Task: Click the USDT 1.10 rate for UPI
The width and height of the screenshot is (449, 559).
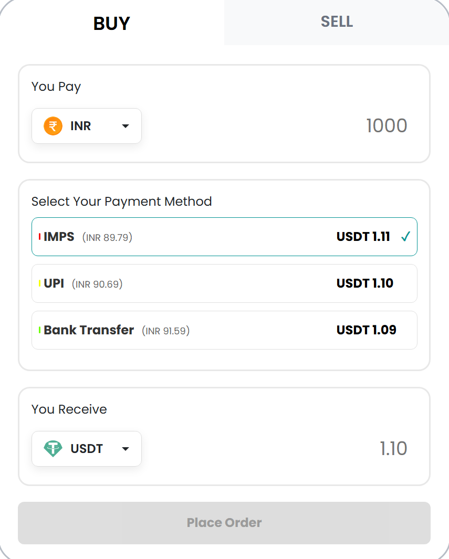Action: coord(364,283)
